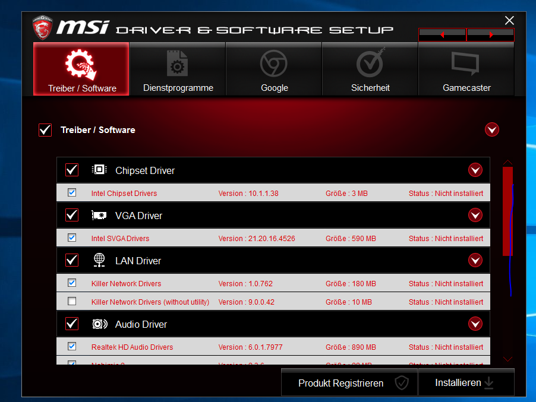Image resolution: width=536 pixels, height=402 pixels.
Task: Toggle the VGA Driver group checkbox
Action: click(x=72, y=215)
